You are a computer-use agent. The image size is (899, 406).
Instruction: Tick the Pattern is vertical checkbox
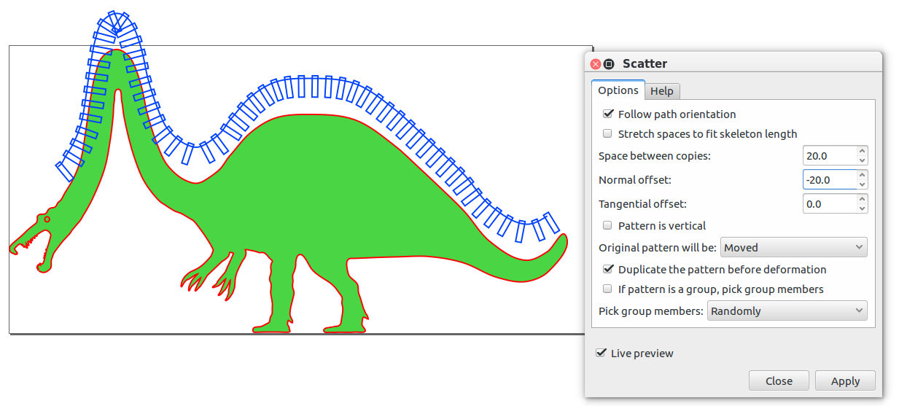coord(607,226)
